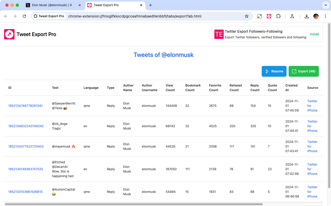Viewport: 331px width, 206px height.
Task: Click the 'Language' column header
Action: [x=91, y=88]
